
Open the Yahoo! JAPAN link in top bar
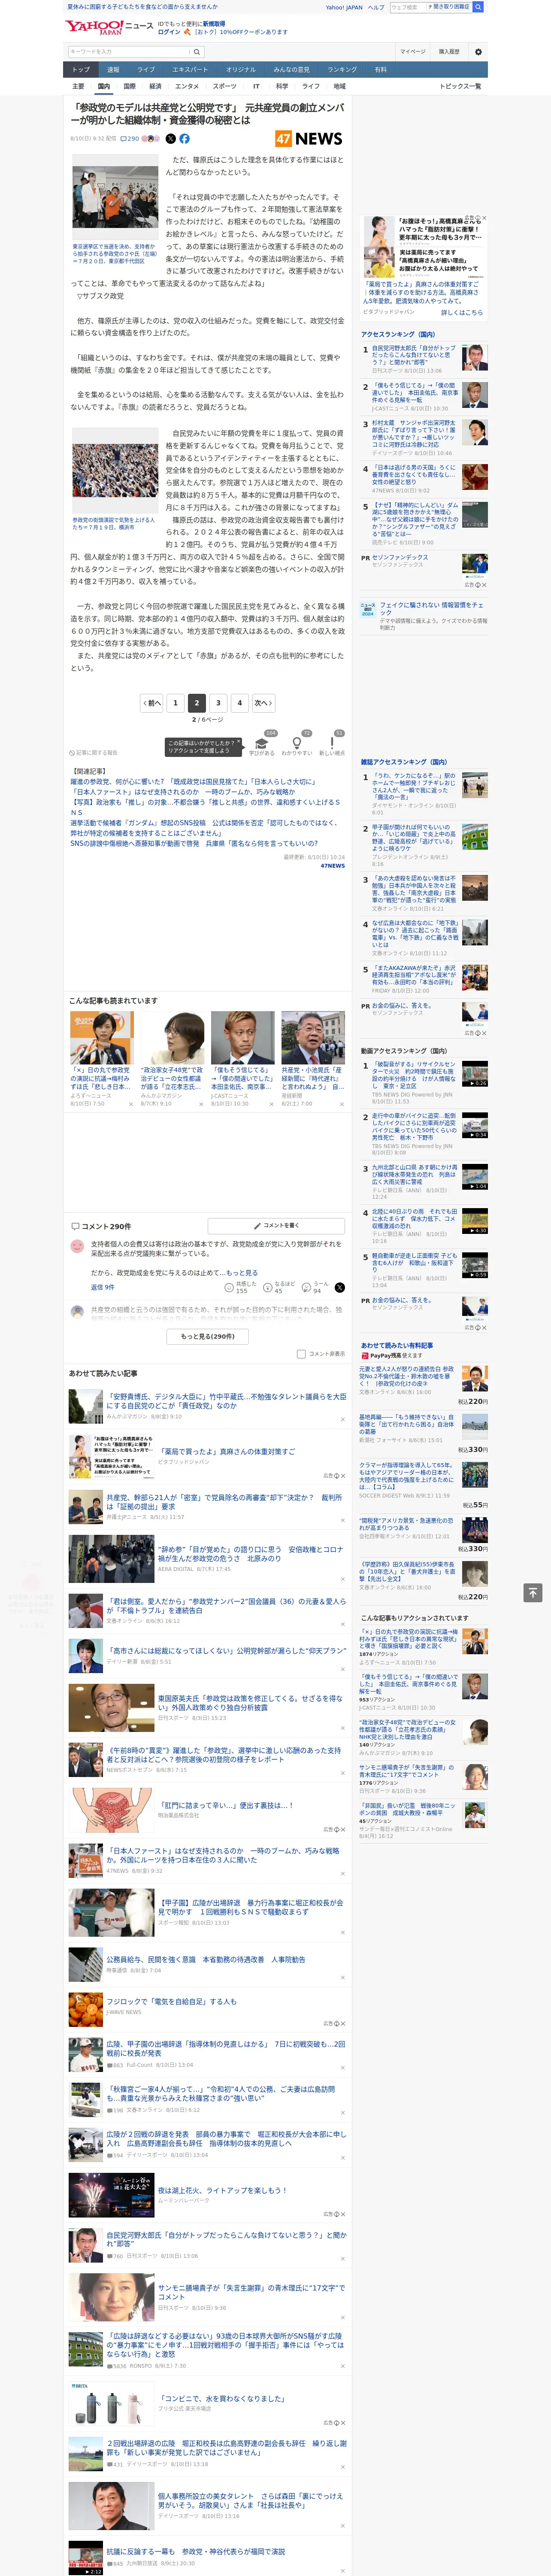[x=344, y=7]
